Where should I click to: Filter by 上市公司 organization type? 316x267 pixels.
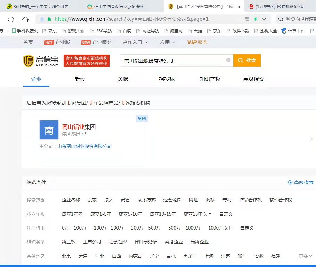click(x=92, y=242)
